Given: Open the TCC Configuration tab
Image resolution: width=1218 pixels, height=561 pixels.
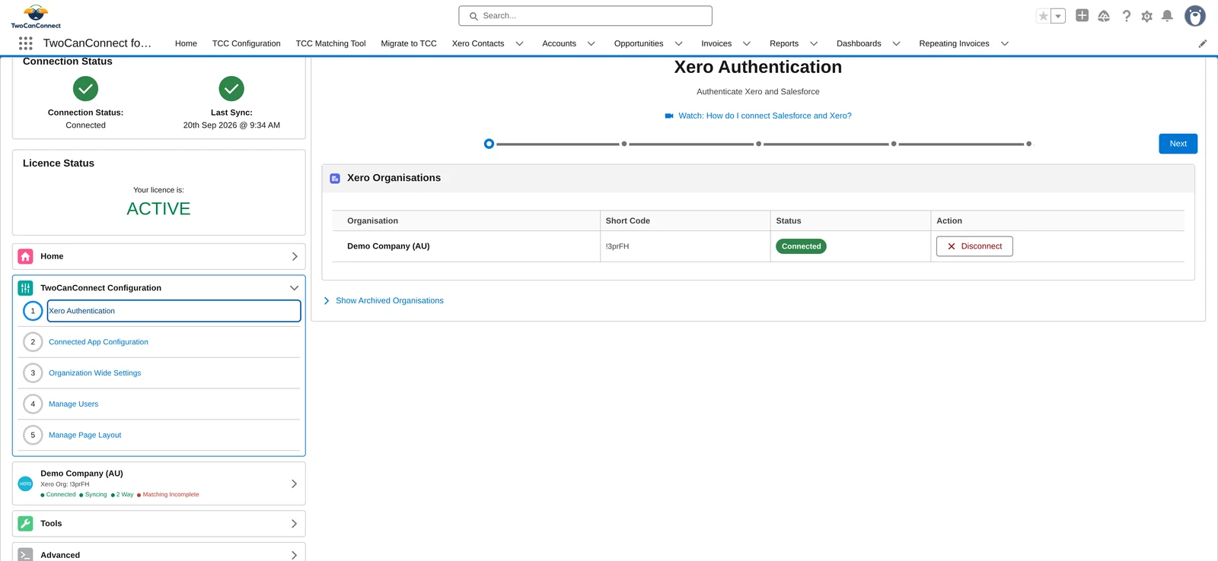Looking at the screenshot, I should (247, 44).
